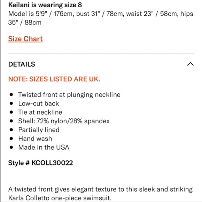The width and height of the screenshot is (202, 202).
Task: Click the Keilani is wearing size 8 heading
Action: [45, 5]
